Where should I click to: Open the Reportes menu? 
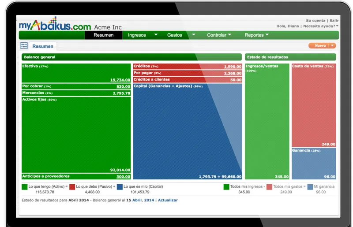254,35
